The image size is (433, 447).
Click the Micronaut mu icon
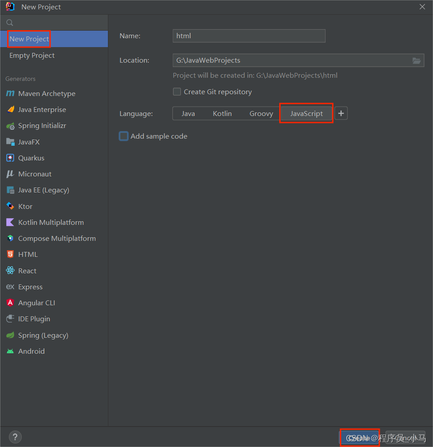pos(10,174)
